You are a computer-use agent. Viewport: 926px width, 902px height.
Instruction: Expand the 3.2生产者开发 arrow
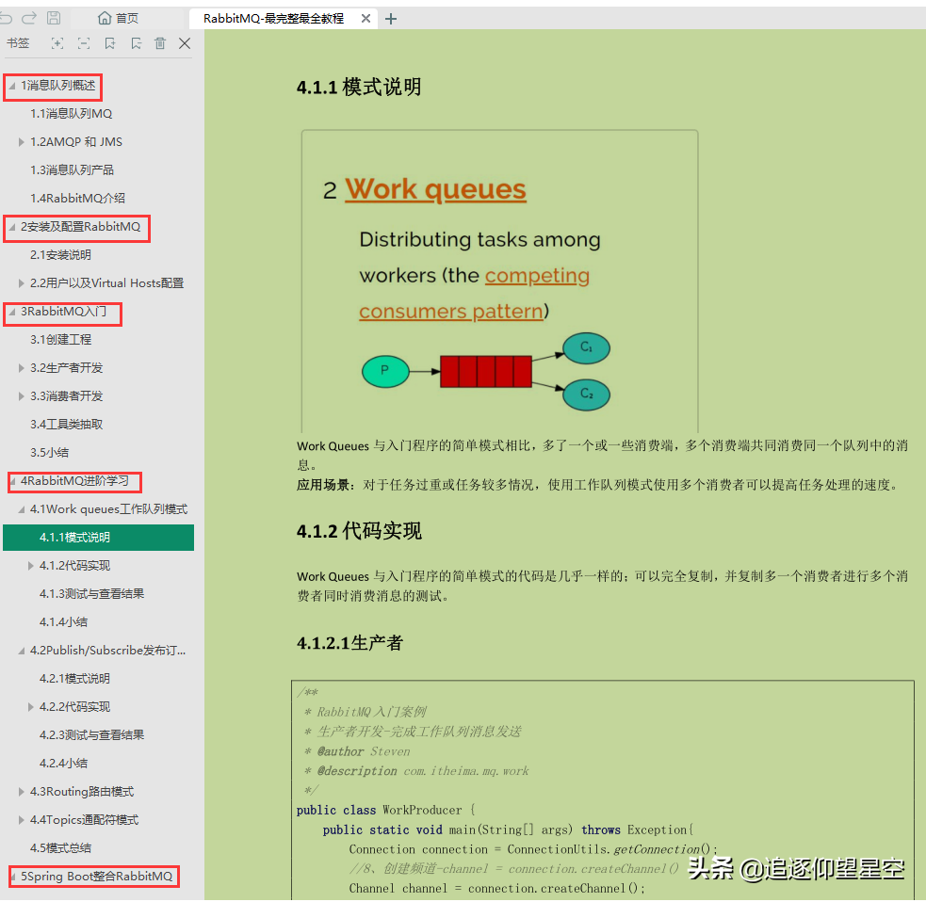22,368
